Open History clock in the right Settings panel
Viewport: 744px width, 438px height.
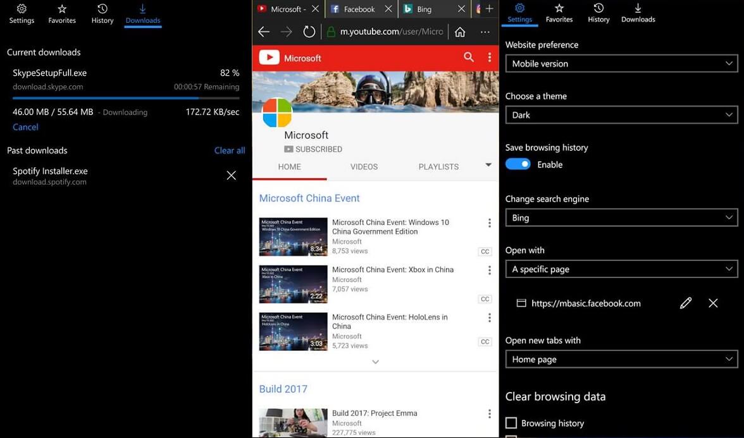coord(598,13)
